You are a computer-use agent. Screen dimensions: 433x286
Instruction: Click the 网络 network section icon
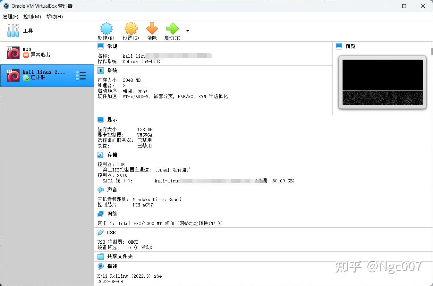[x=100, y=214]
